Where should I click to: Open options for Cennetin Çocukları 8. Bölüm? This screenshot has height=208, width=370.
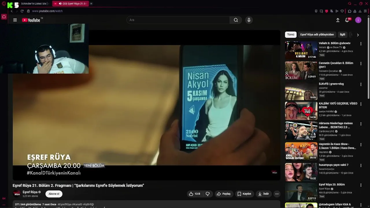tap(361, 63)
